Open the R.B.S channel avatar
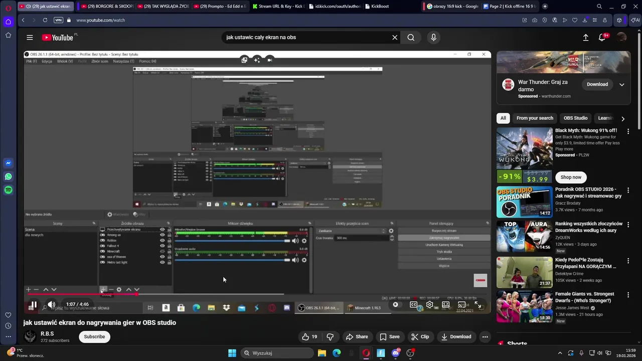This screenshot has width=642, height=361. pyautogui.click(x=31, y=336)
